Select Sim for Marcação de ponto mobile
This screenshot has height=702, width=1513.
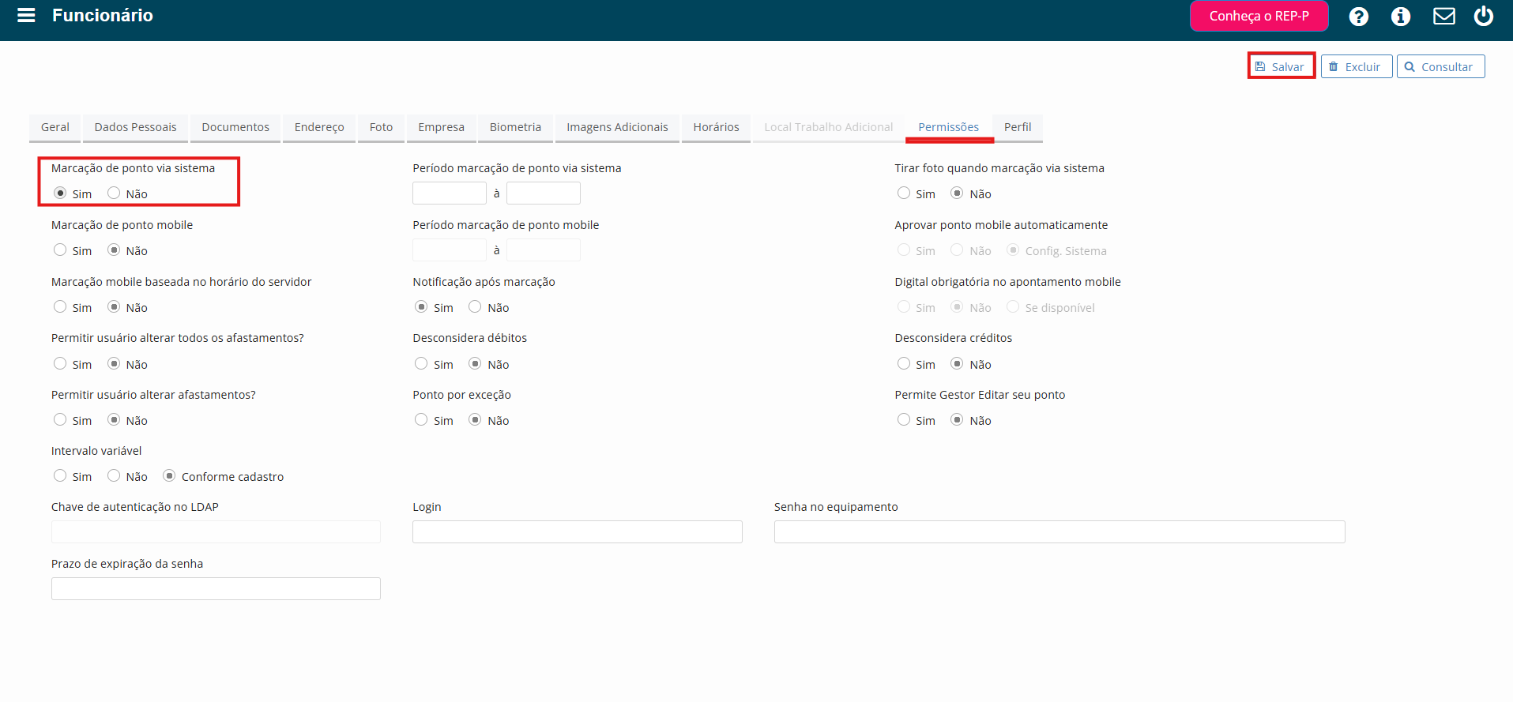pyautogui.click(x=60, y=250)
